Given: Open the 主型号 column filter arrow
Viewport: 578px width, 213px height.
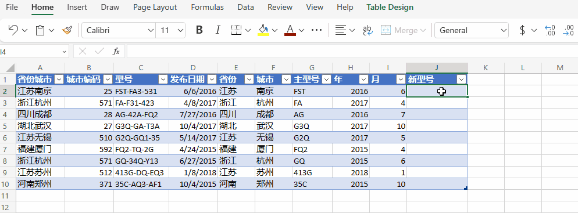Looking at the screenshot, I should point(327,80).
